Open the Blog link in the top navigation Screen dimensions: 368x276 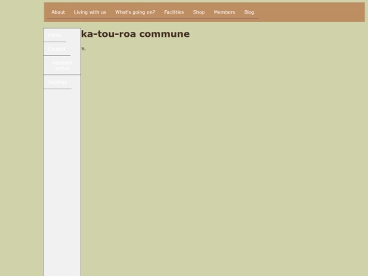(x=249, y=12)
